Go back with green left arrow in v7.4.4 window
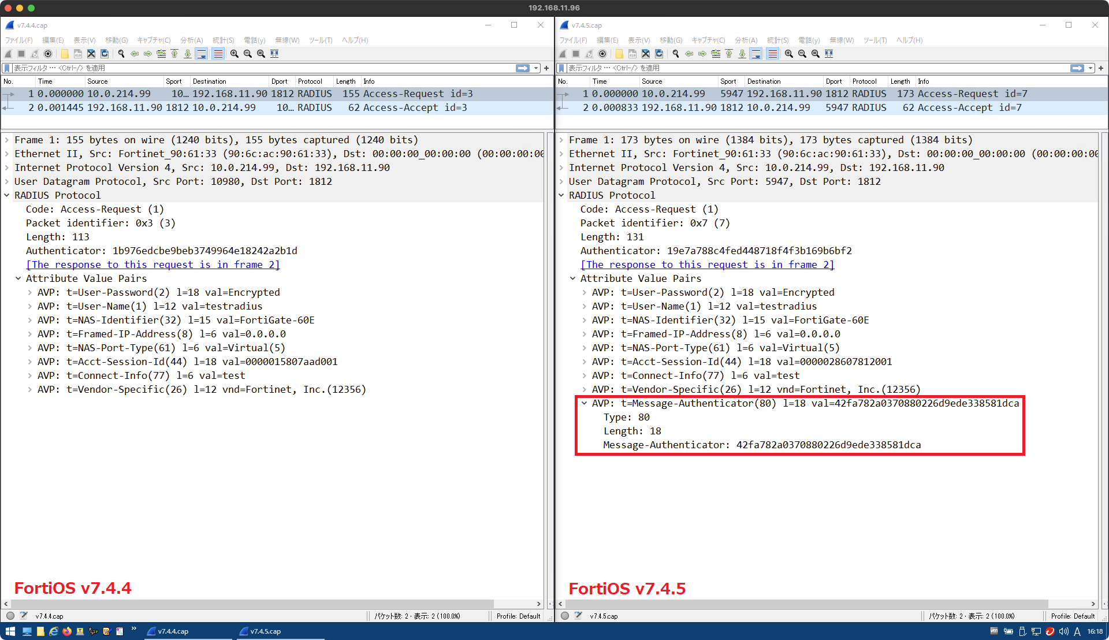 click(135, 54)
